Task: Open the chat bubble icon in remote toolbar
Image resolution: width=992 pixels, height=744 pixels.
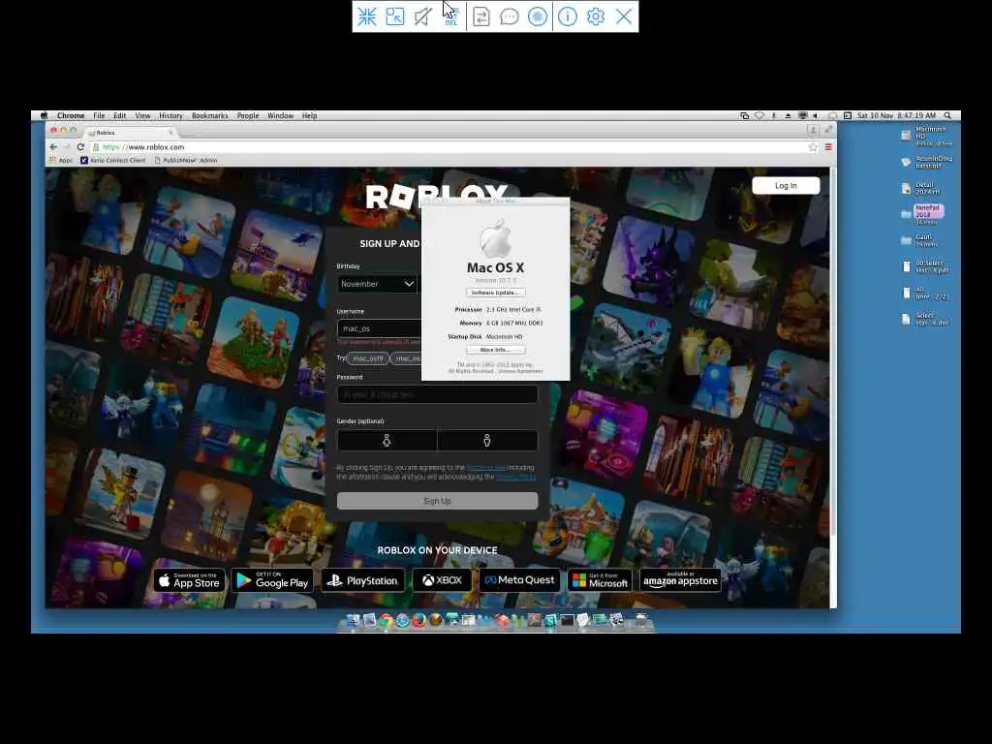Action: [x=510, y=16]
